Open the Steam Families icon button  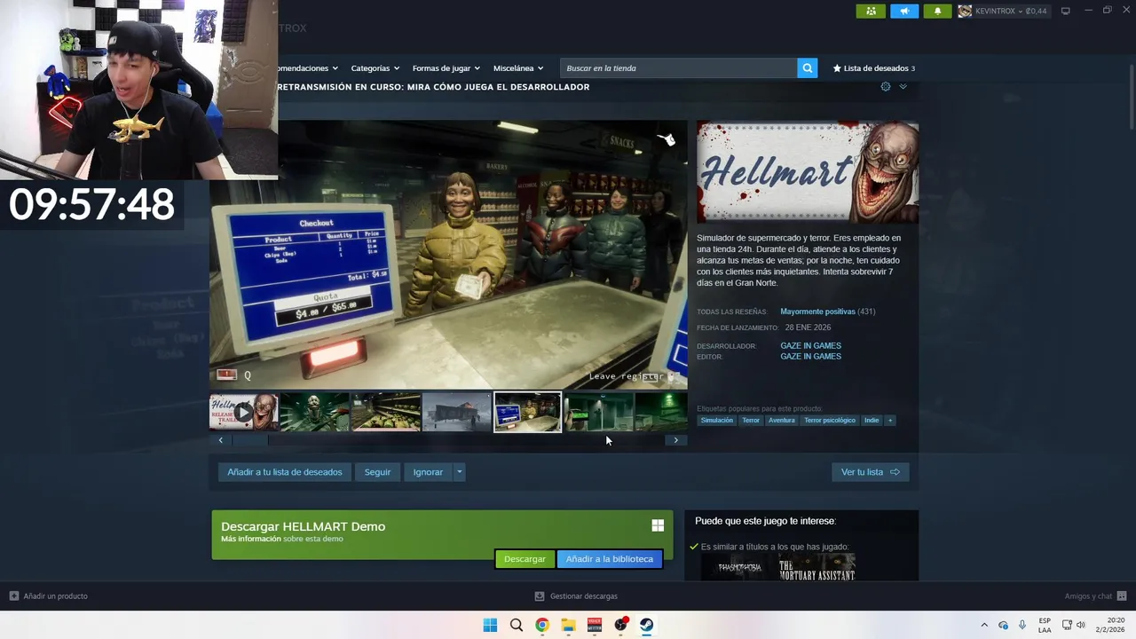point(871,11)
